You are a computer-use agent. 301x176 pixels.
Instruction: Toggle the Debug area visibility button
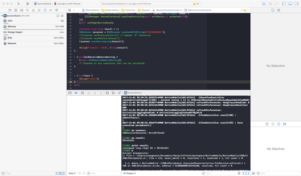pyautogui.click(x=291, y=4)
